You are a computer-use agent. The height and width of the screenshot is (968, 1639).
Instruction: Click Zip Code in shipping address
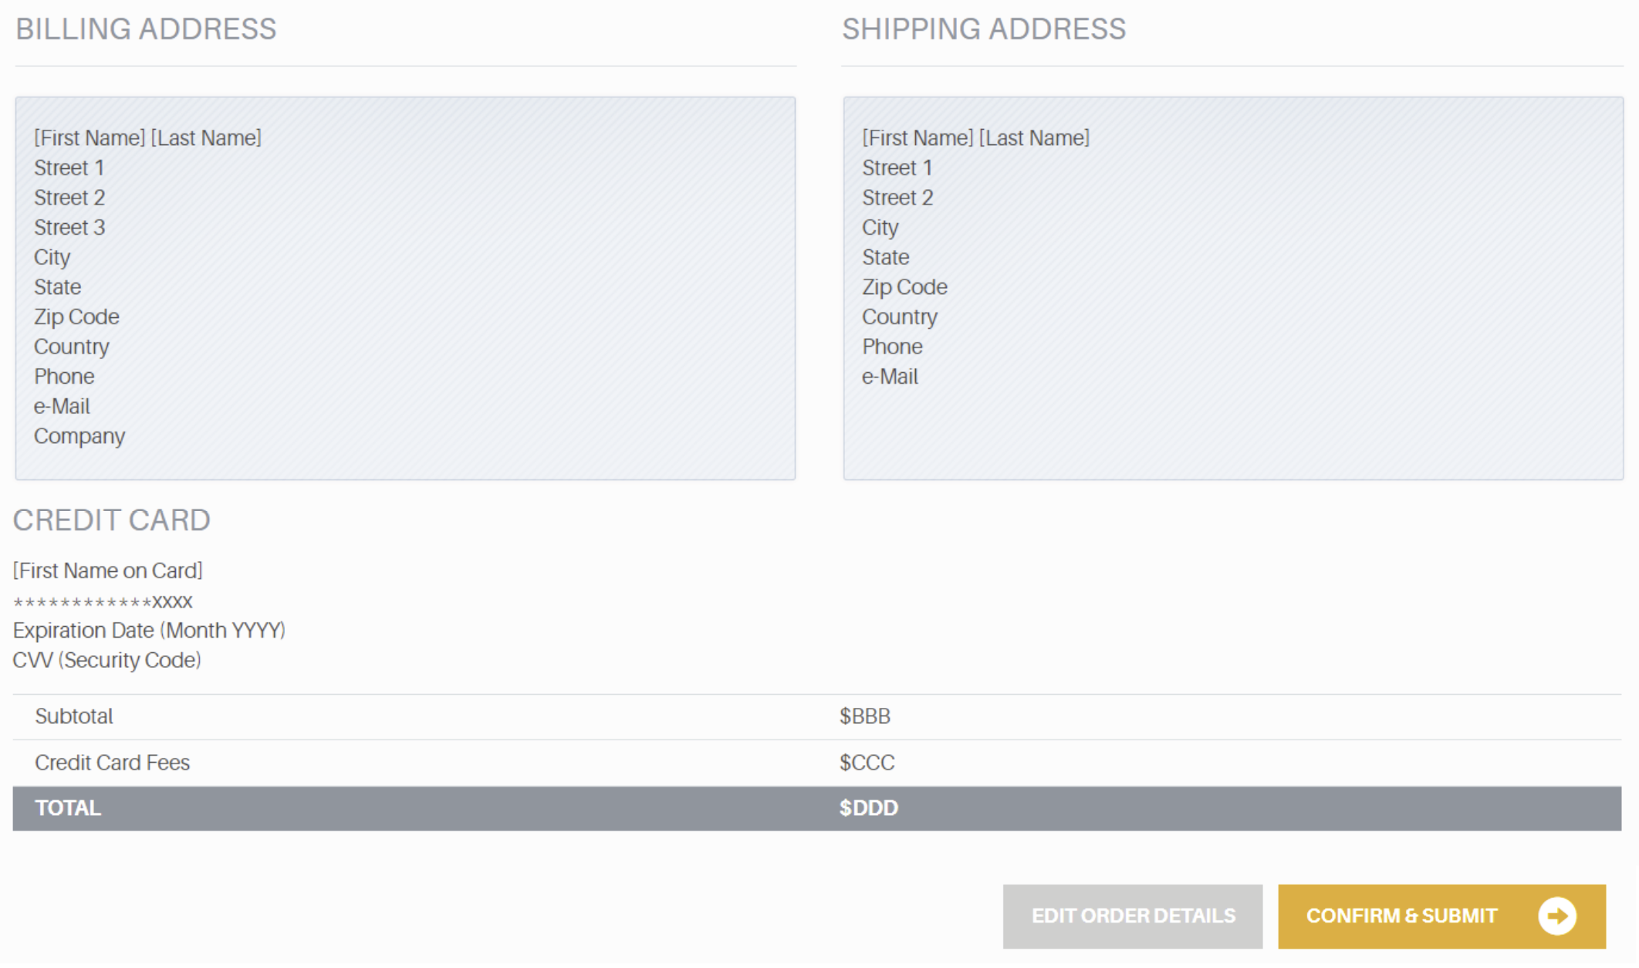coord(904,287)
